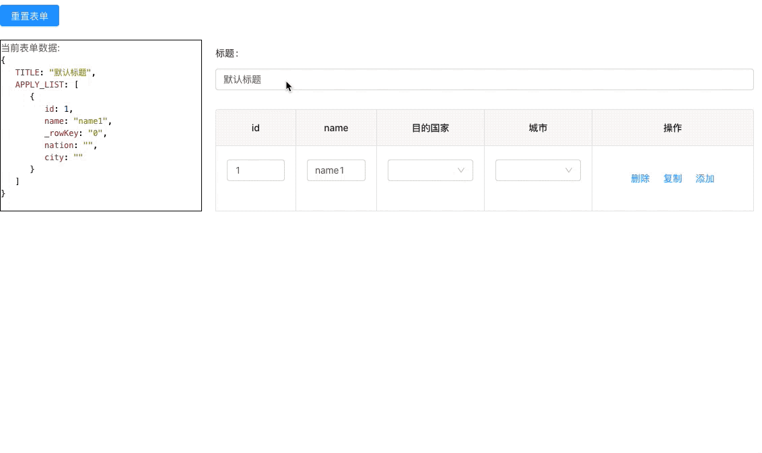This screenshot has width=762, height=453.
Task: Select the 城市 column header
Action: tap(538, 128)
